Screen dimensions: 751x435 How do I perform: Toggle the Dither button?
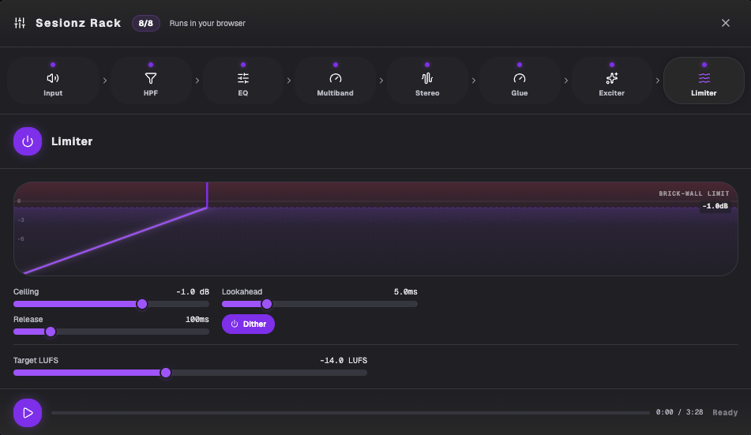(248, 324)
